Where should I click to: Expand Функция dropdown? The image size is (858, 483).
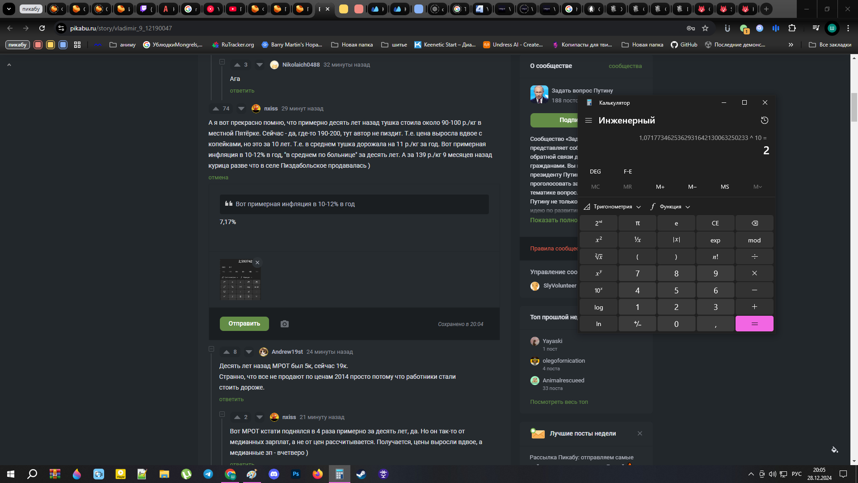pyautogui.click(x=670, y=207)
